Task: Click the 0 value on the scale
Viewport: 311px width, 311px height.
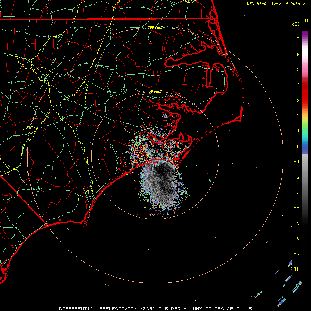Action: (x=298, y=147)
